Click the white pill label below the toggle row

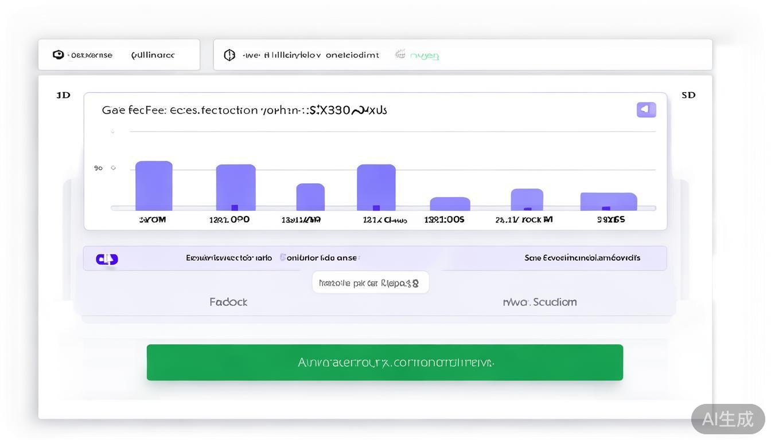tap(370, 282)
